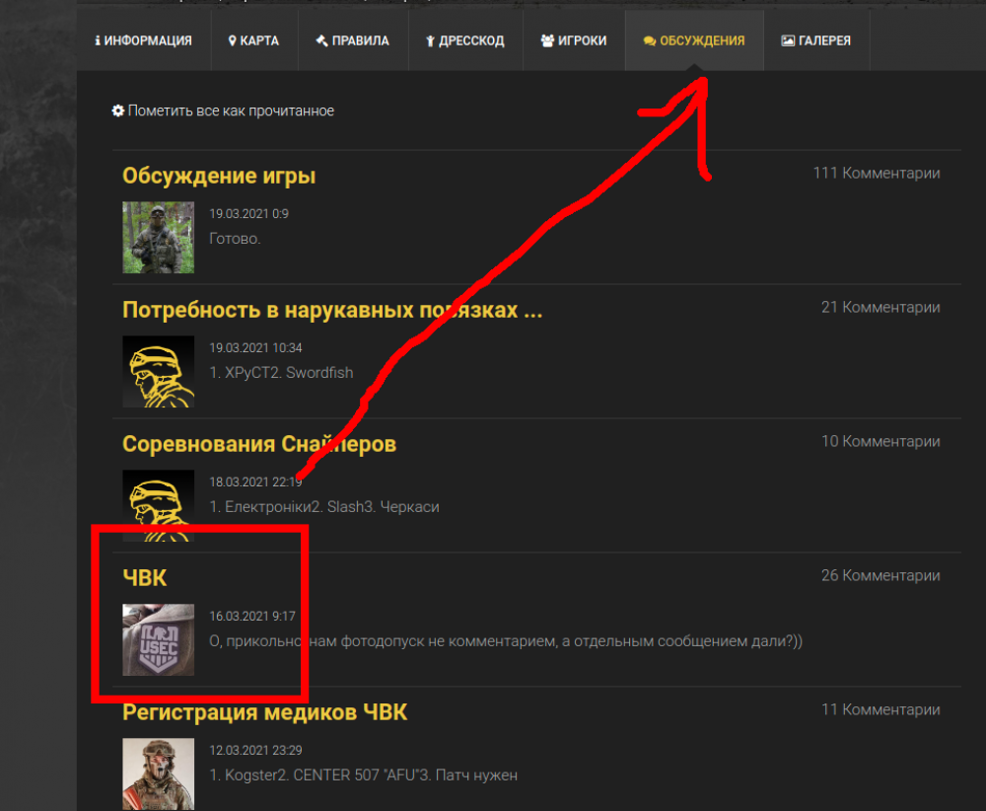Open the Обсуждения tab
This screenshot has height=811, width=986.
694,41
